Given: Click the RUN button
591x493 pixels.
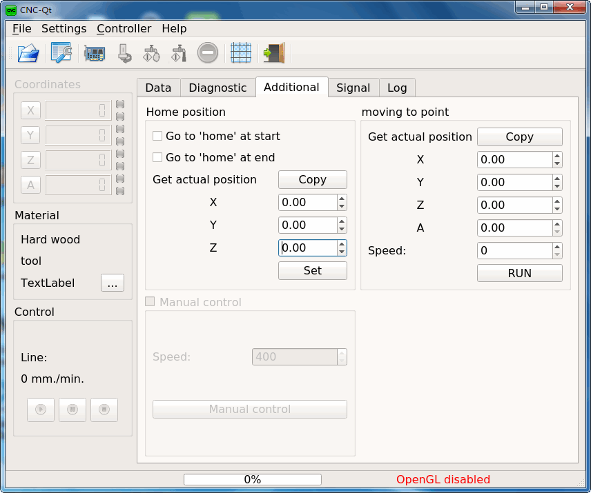Looking at the screenshot, I should click(519, 273).
